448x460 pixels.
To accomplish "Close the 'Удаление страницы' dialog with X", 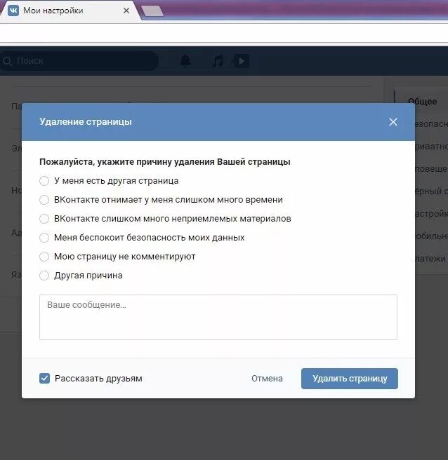I will click(x=393, y=122).
